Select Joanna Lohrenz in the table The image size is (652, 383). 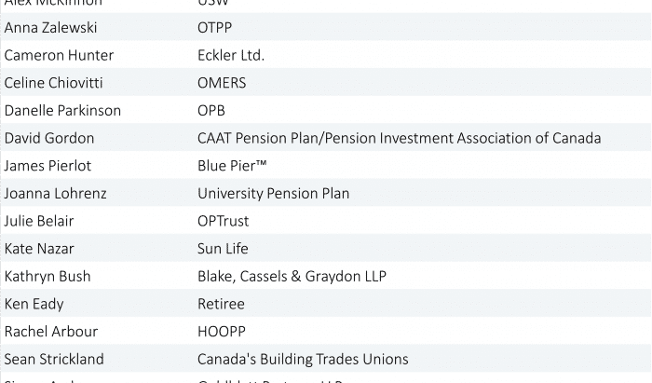click(55, 194)
